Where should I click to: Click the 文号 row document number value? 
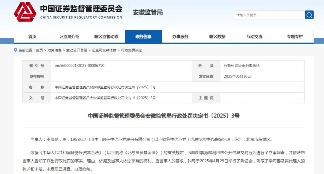[105, 98]
